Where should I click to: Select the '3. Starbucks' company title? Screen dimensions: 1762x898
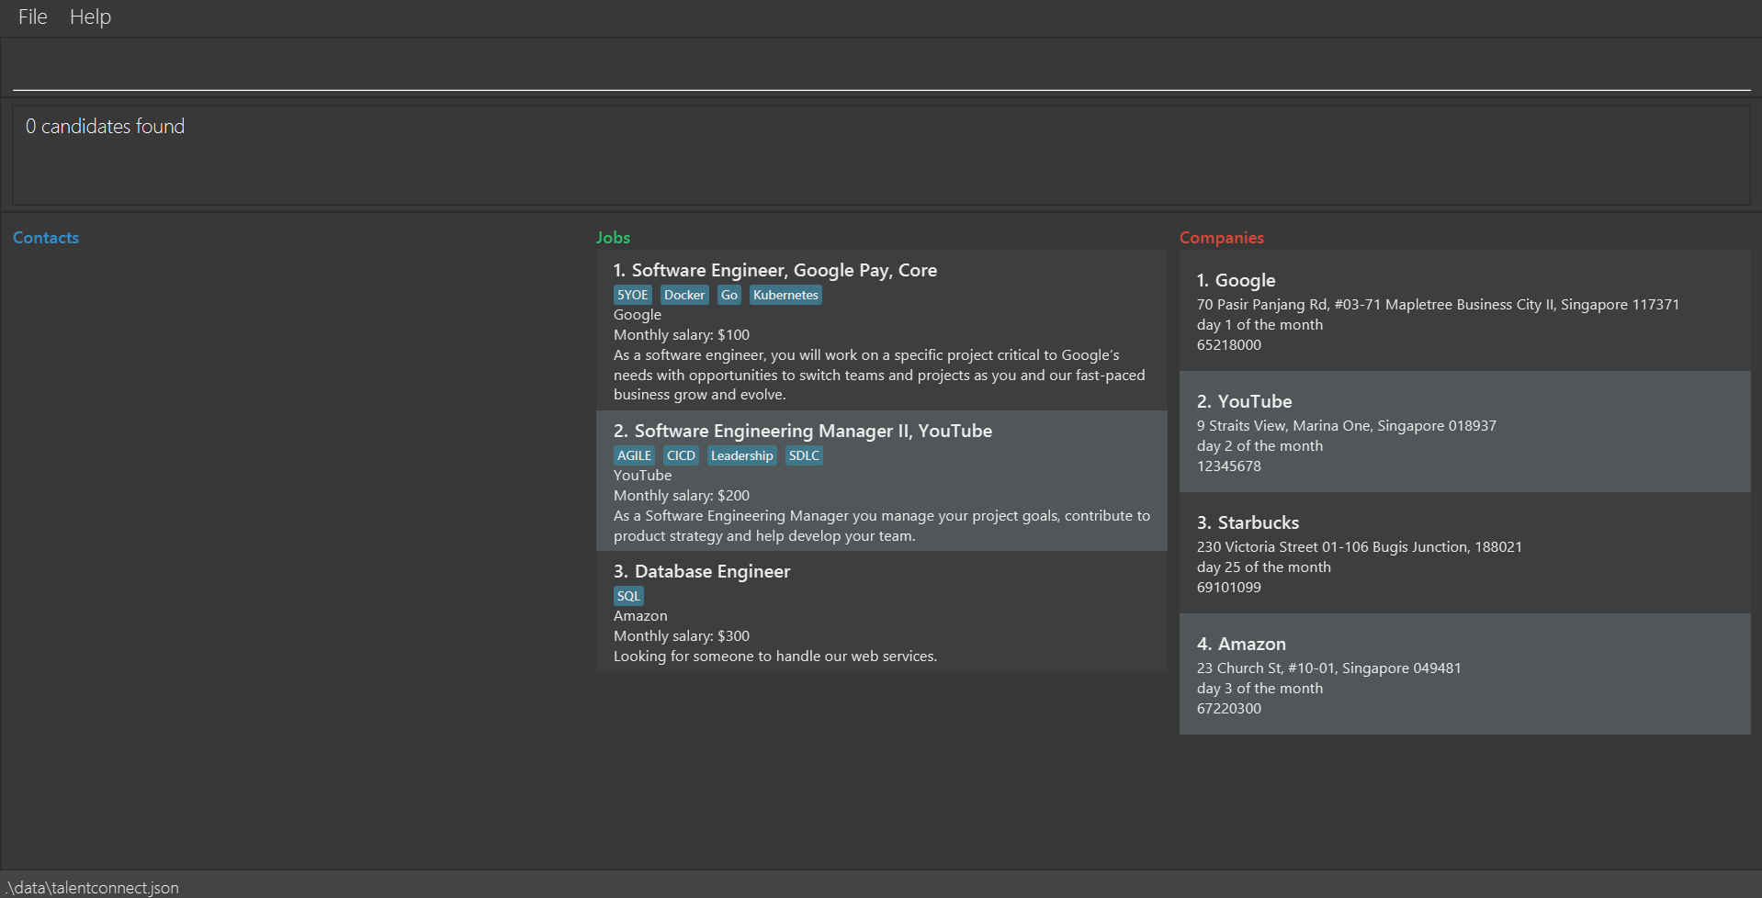click(1248, 522)
